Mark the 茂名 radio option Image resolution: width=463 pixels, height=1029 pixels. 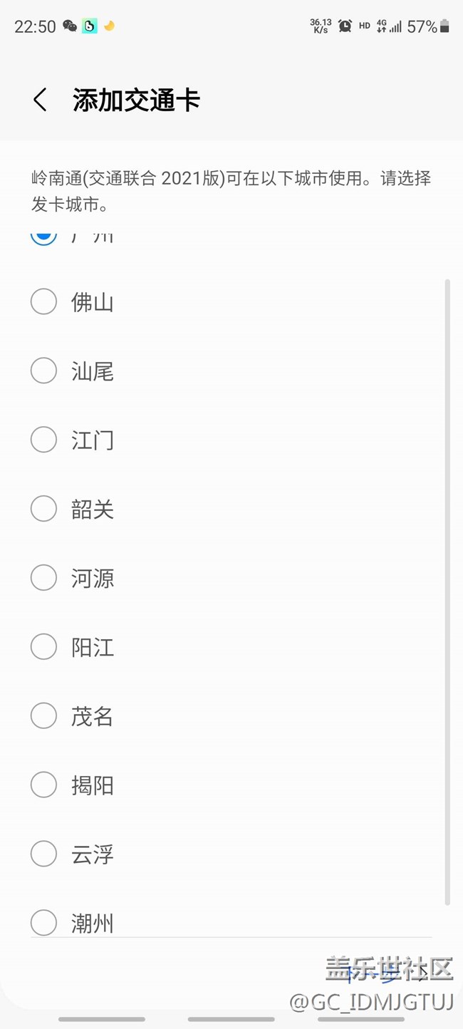coord(43,715)
